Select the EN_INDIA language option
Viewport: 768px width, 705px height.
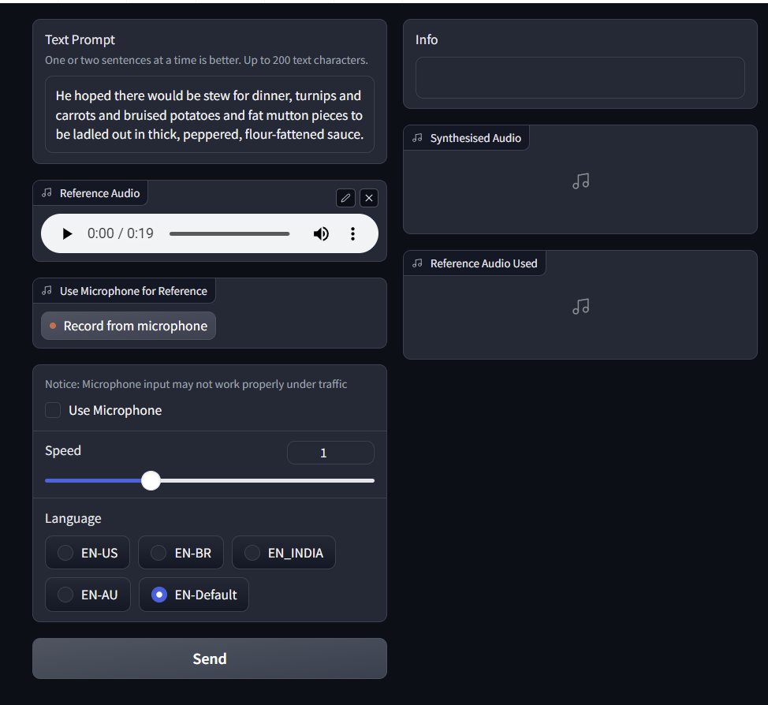284,553
